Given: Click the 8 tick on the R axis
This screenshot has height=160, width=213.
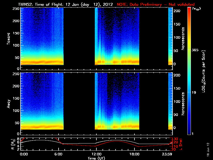Looking at the screenshot, I should 19,139.
